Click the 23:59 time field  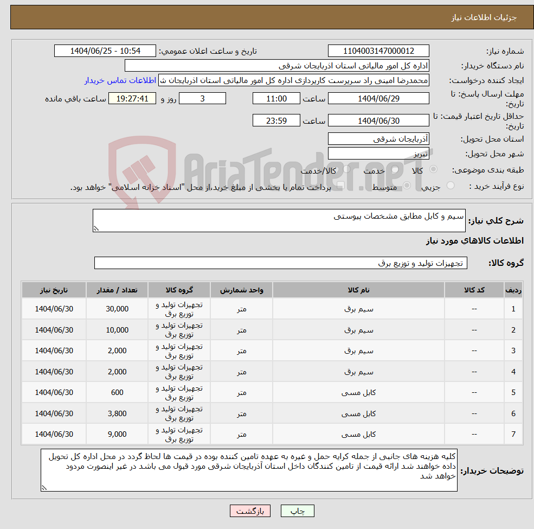pyautogui.click(x=276, y=120)
